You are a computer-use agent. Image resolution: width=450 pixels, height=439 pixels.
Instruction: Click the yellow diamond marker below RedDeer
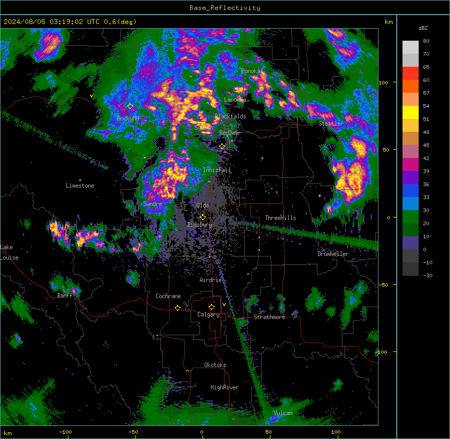222,147
